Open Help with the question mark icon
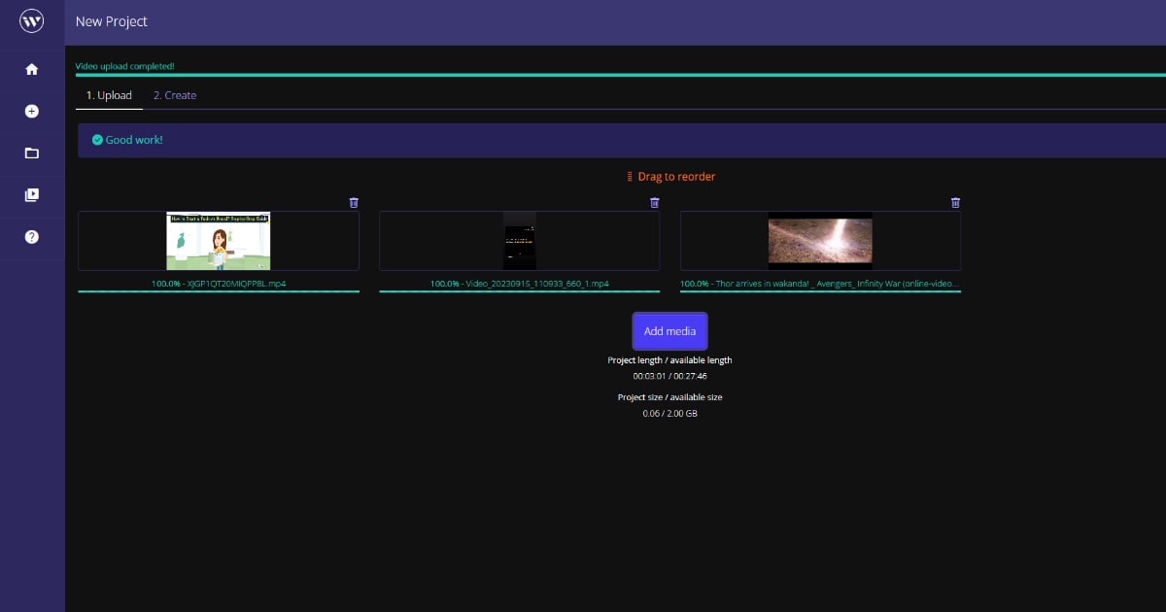Viewport: 1166px width, 612px height. click(x=32, y=237)
